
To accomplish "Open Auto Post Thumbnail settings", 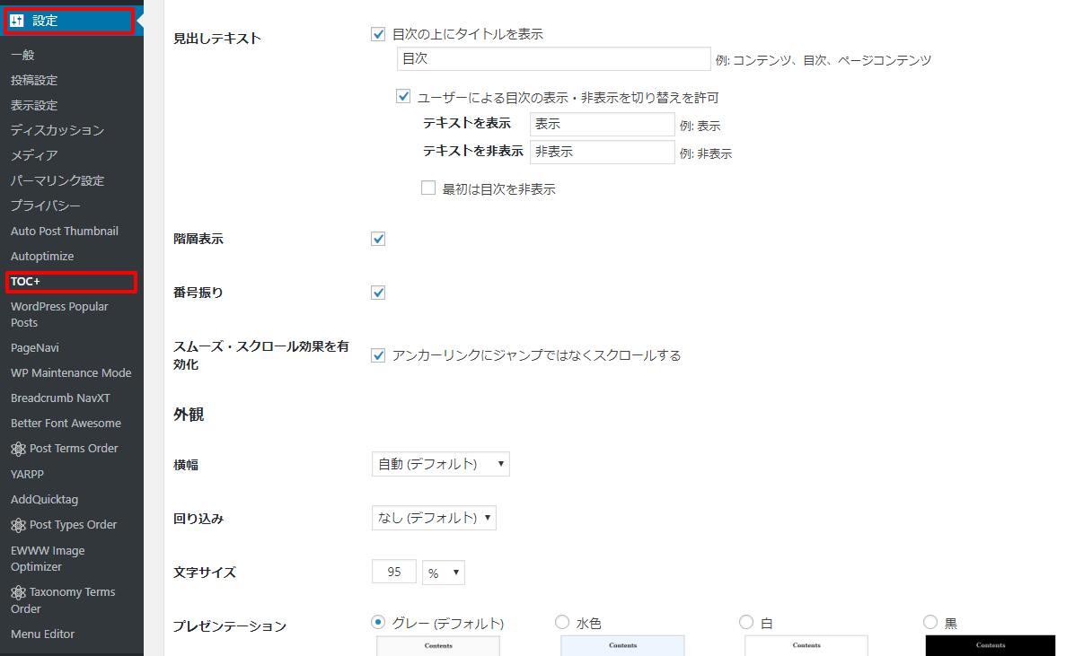I will [65, 231].
